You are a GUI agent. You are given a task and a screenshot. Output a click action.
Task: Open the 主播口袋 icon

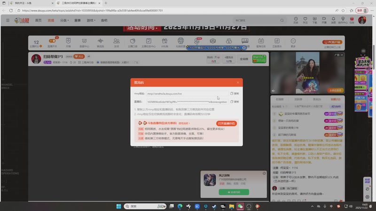(133, 43)
